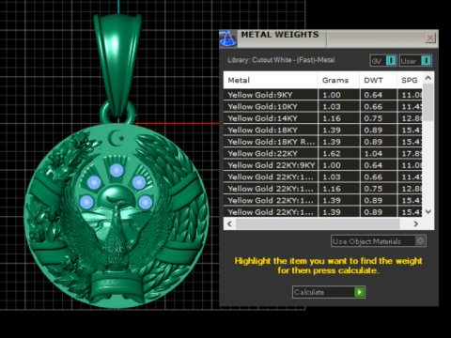Screen dimensions: 451x338
Task: Select the Yellow Gold:18KY row
Action: (x=322, y=130)
